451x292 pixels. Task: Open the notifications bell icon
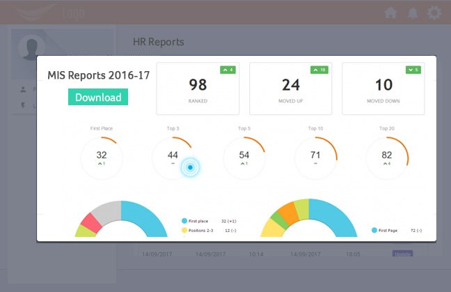coord(413,13)
